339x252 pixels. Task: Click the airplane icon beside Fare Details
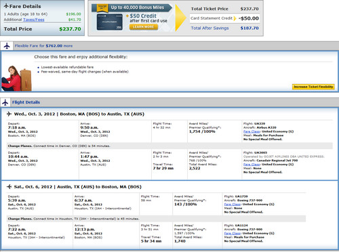6,6
